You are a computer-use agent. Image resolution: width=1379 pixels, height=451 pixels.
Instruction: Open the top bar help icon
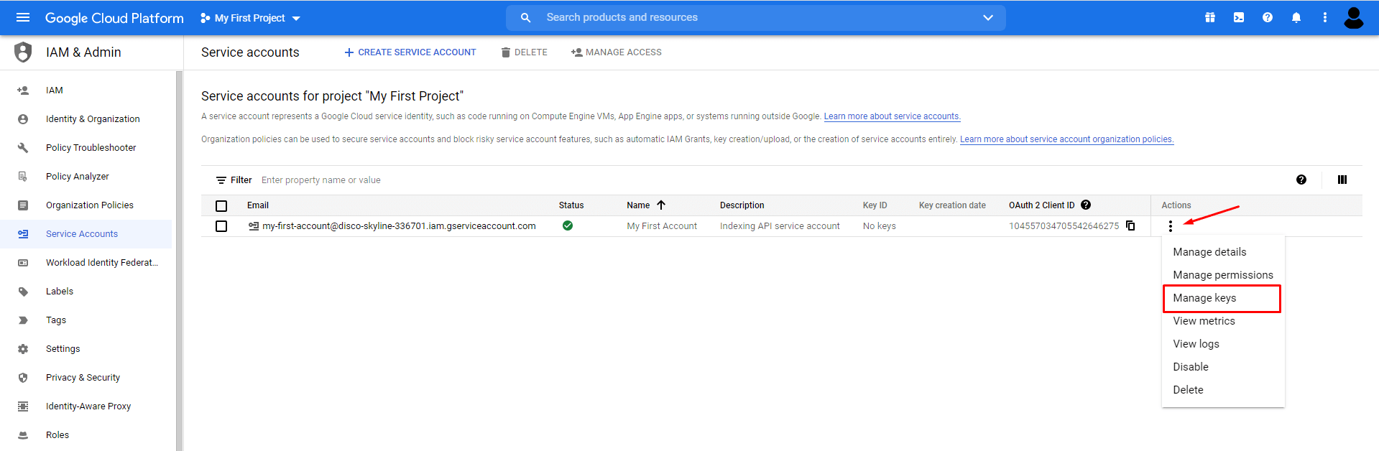tap(1268, 17)
